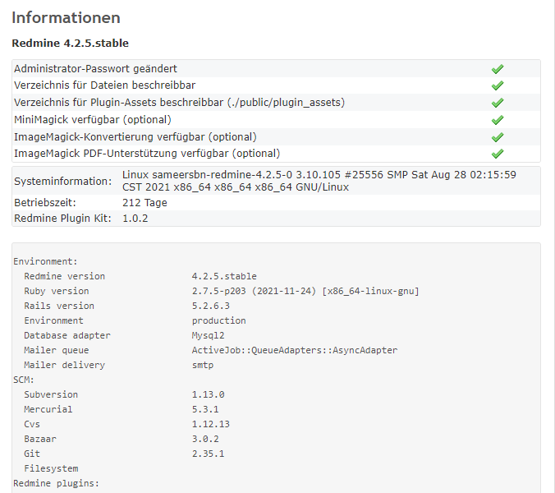Click the Bazaar label
Image resolution: width=555 pixels, height=493 pixels.
point(40,439)
